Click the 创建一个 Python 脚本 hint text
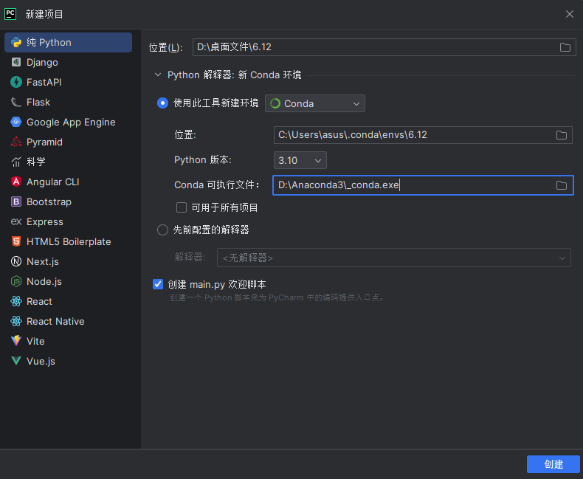This screenshot has height=479, width=583. pos(277,298)
